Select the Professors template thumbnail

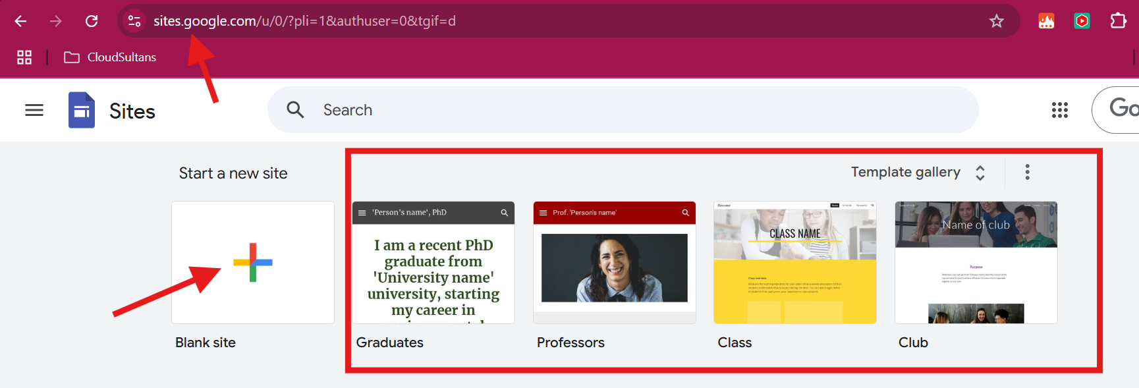(x=614, y=262)
